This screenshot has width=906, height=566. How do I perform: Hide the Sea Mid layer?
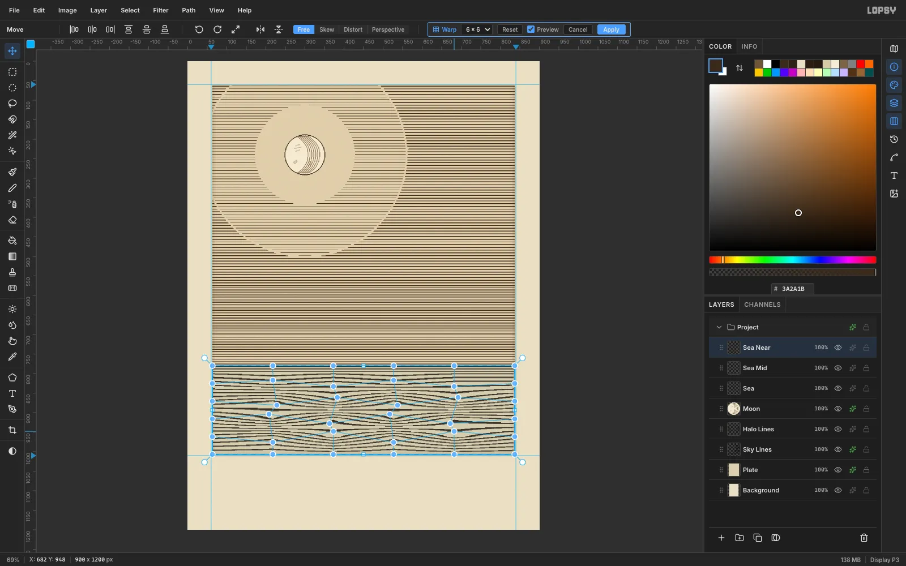[x=838, y=368]
